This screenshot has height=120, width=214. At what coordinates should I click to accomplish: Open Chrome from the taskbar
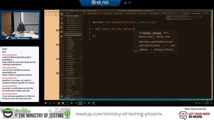59,103
